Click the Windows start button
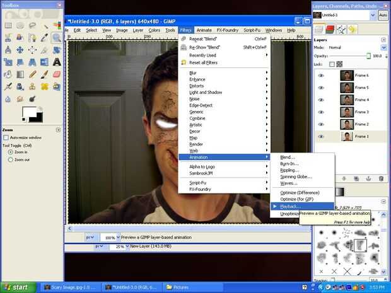The width and height of the screenshot is (391, 293). tap(18, 287)
